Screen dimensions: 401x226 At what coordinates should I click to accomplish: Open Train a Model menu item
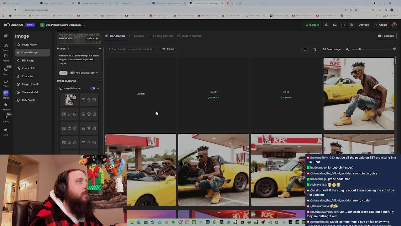click(x=32, y=92)
